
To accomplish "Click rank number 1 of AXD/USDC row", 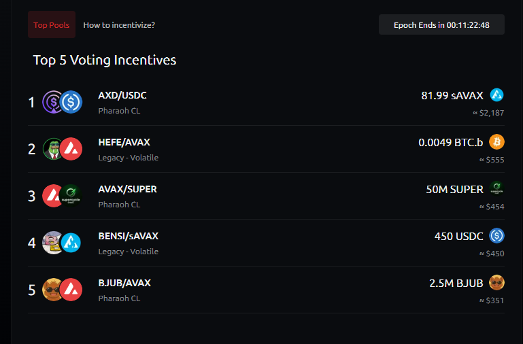I will coord(32,103).
